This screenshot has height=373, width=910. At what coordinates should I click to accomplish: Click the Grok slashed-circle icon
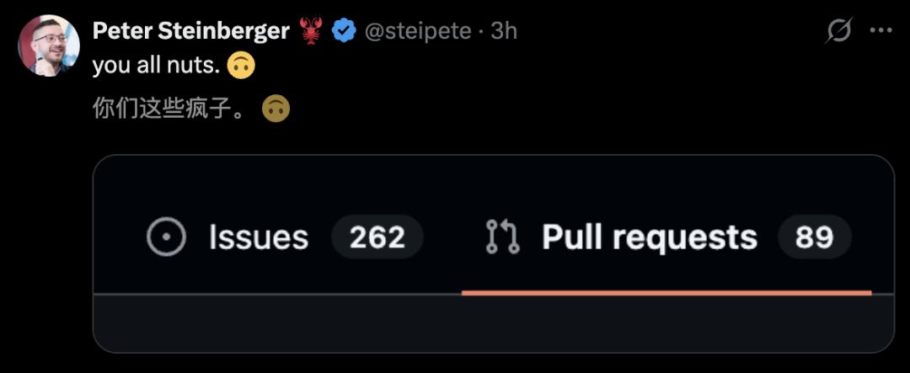tap(839, 31)
